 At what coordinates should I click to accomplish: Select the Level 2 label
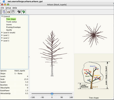coord(6,38)
